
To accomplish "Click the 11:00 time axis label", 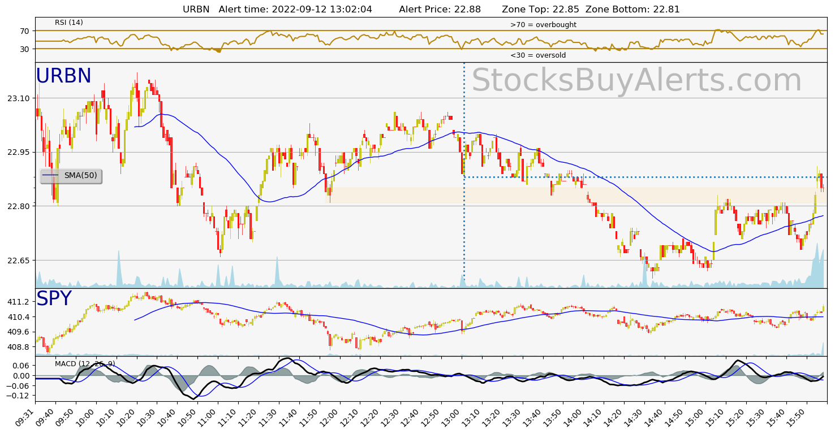I will [x=209, y=418].
